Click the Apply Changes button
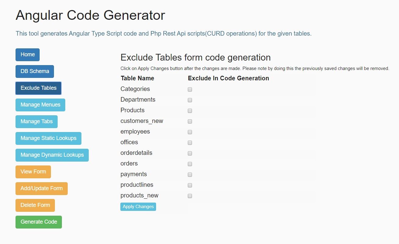 click(x=138, y=207)
